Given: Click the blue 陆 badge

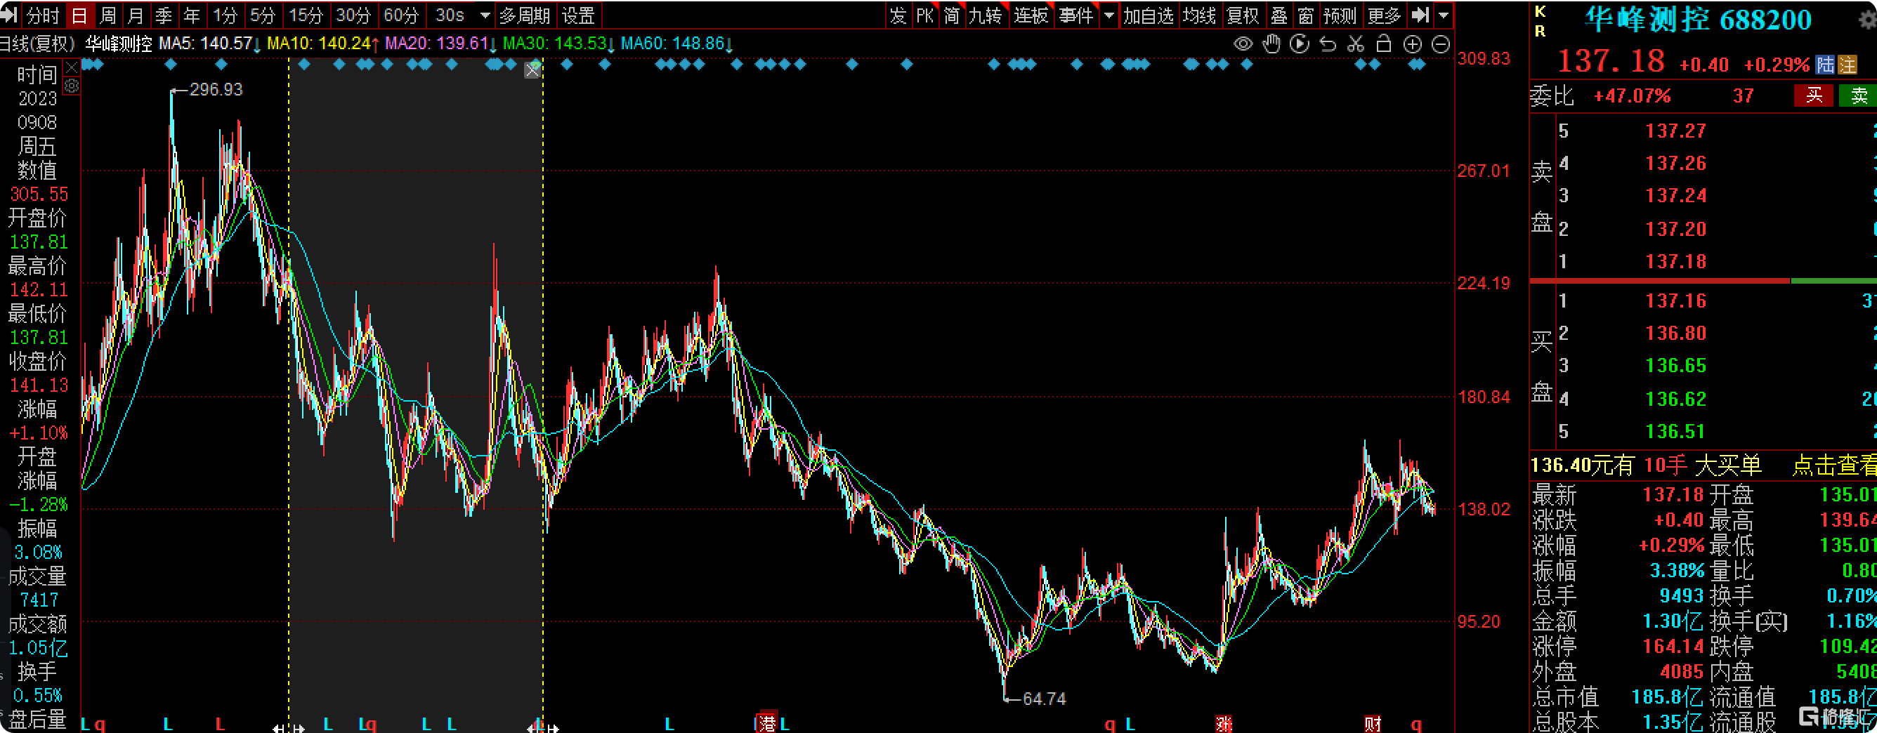Looking at the screenshot, I should pyautogui.click(x=1824, y=64).
